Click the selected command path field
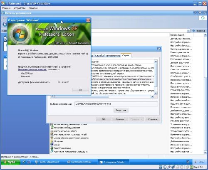 116,104
